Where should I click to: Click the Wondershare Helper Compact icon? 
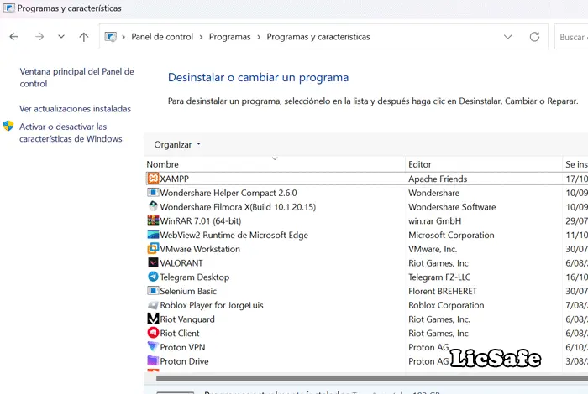click(x=153, y=193)
